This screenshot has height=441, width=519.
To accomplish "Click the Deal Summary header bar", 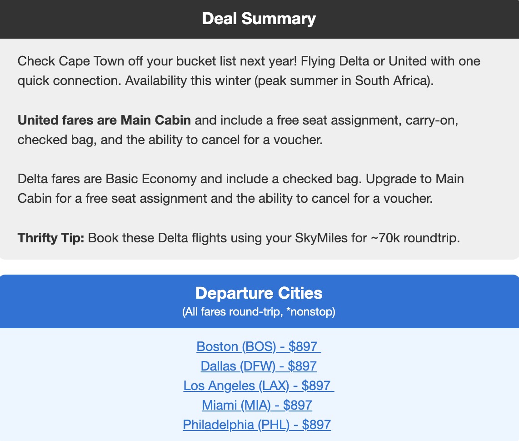I will [259, 19].
